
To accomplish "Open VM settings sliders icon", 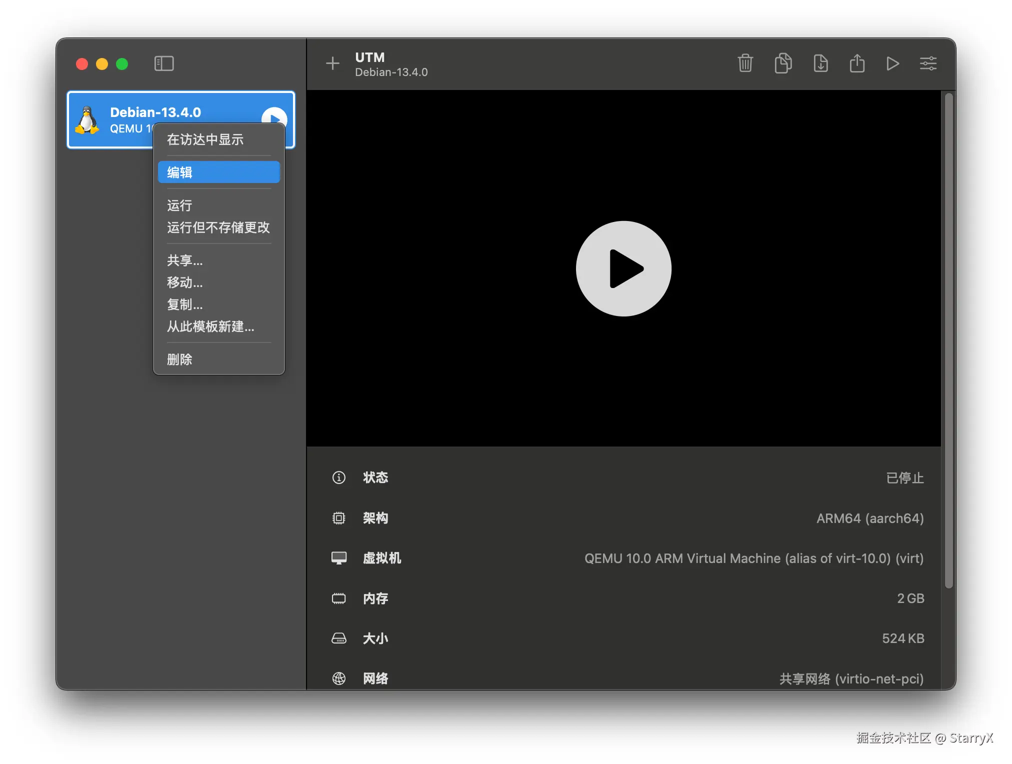I will click(x=928, y=63).
